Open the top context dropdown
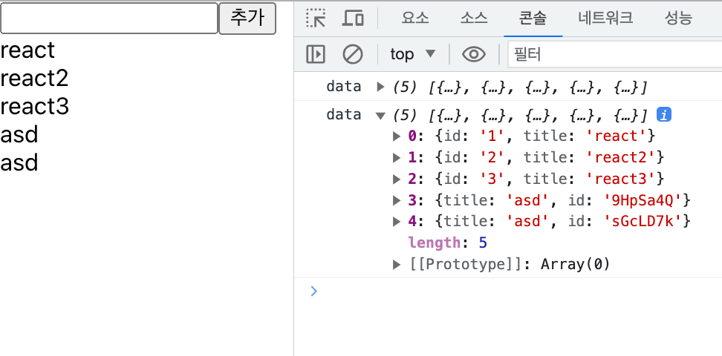Screen dimensions: 722x356 (x=413, y=54)
